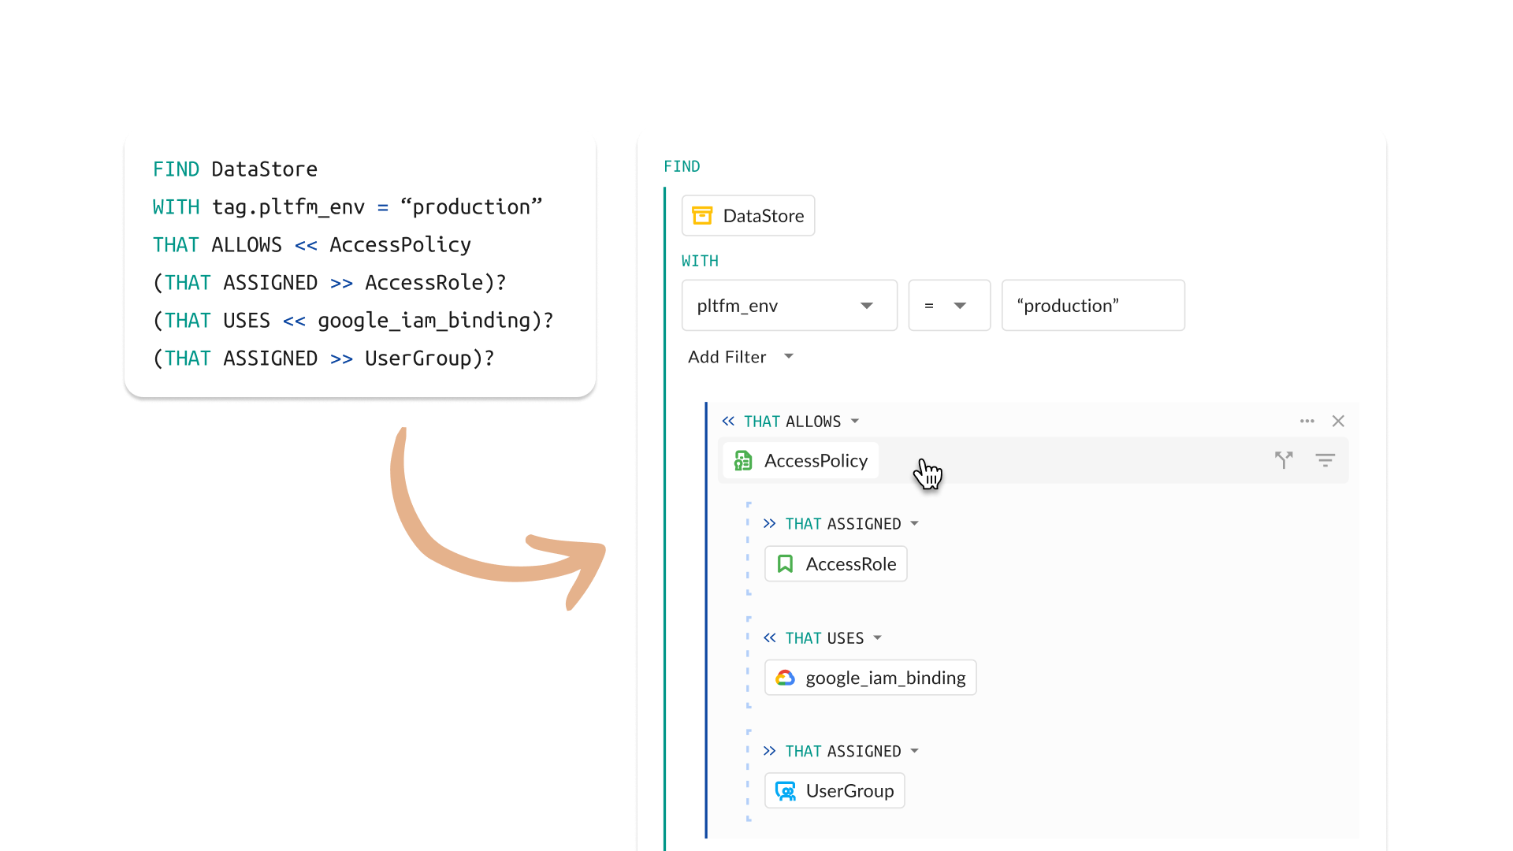This screenshot has height=851, width=1513.
Task: Open the THAT USES relationship dropdown
Action: click(878, 638)
